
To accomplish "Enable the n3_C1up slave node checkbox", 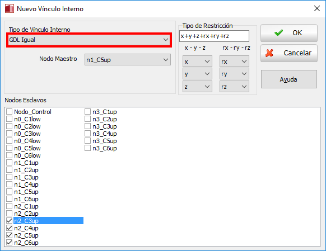I will (87, 112).
